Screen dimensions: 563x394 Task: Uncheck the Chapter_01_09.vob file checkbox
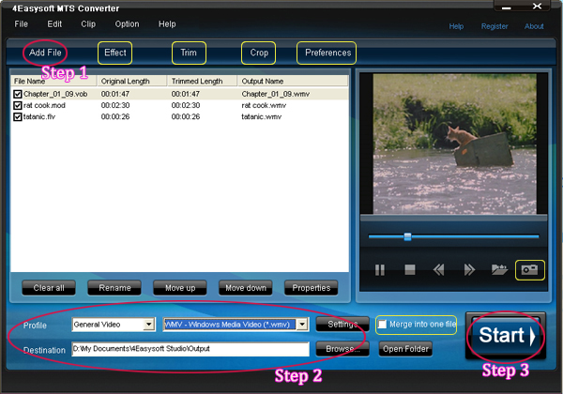point(18,94)
